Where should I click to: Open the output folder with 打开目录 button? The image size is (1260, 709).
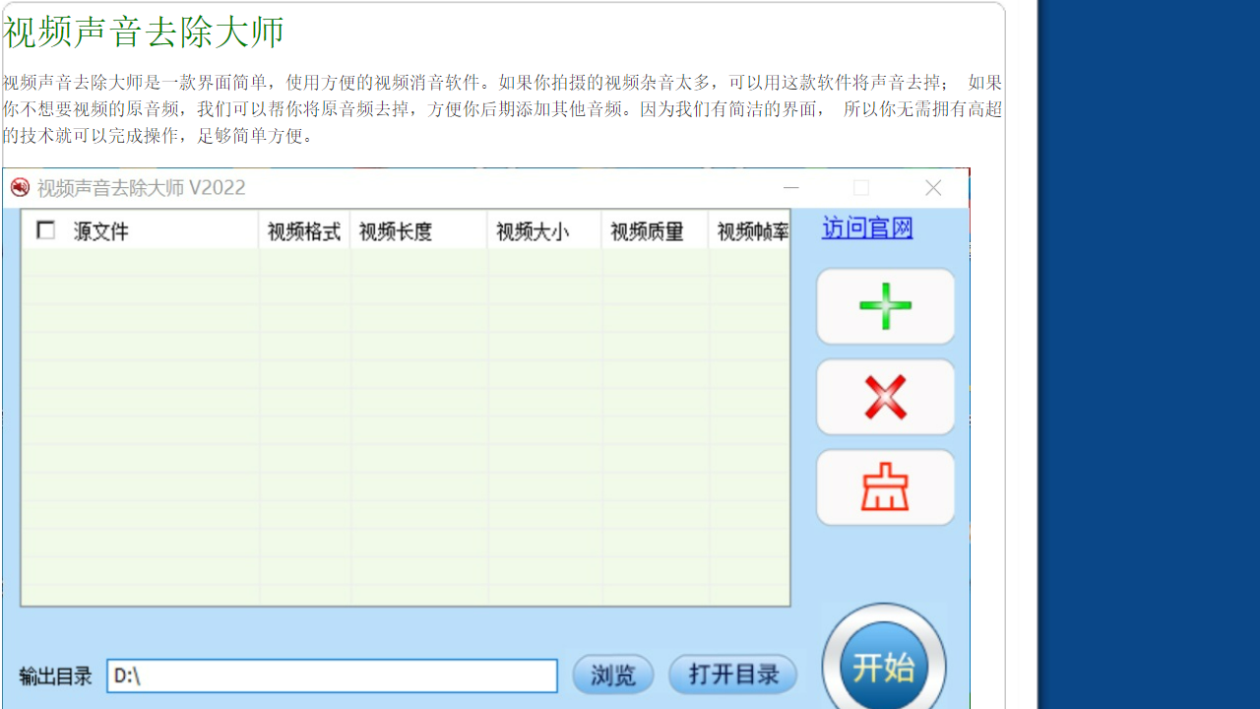coord(732,675)
